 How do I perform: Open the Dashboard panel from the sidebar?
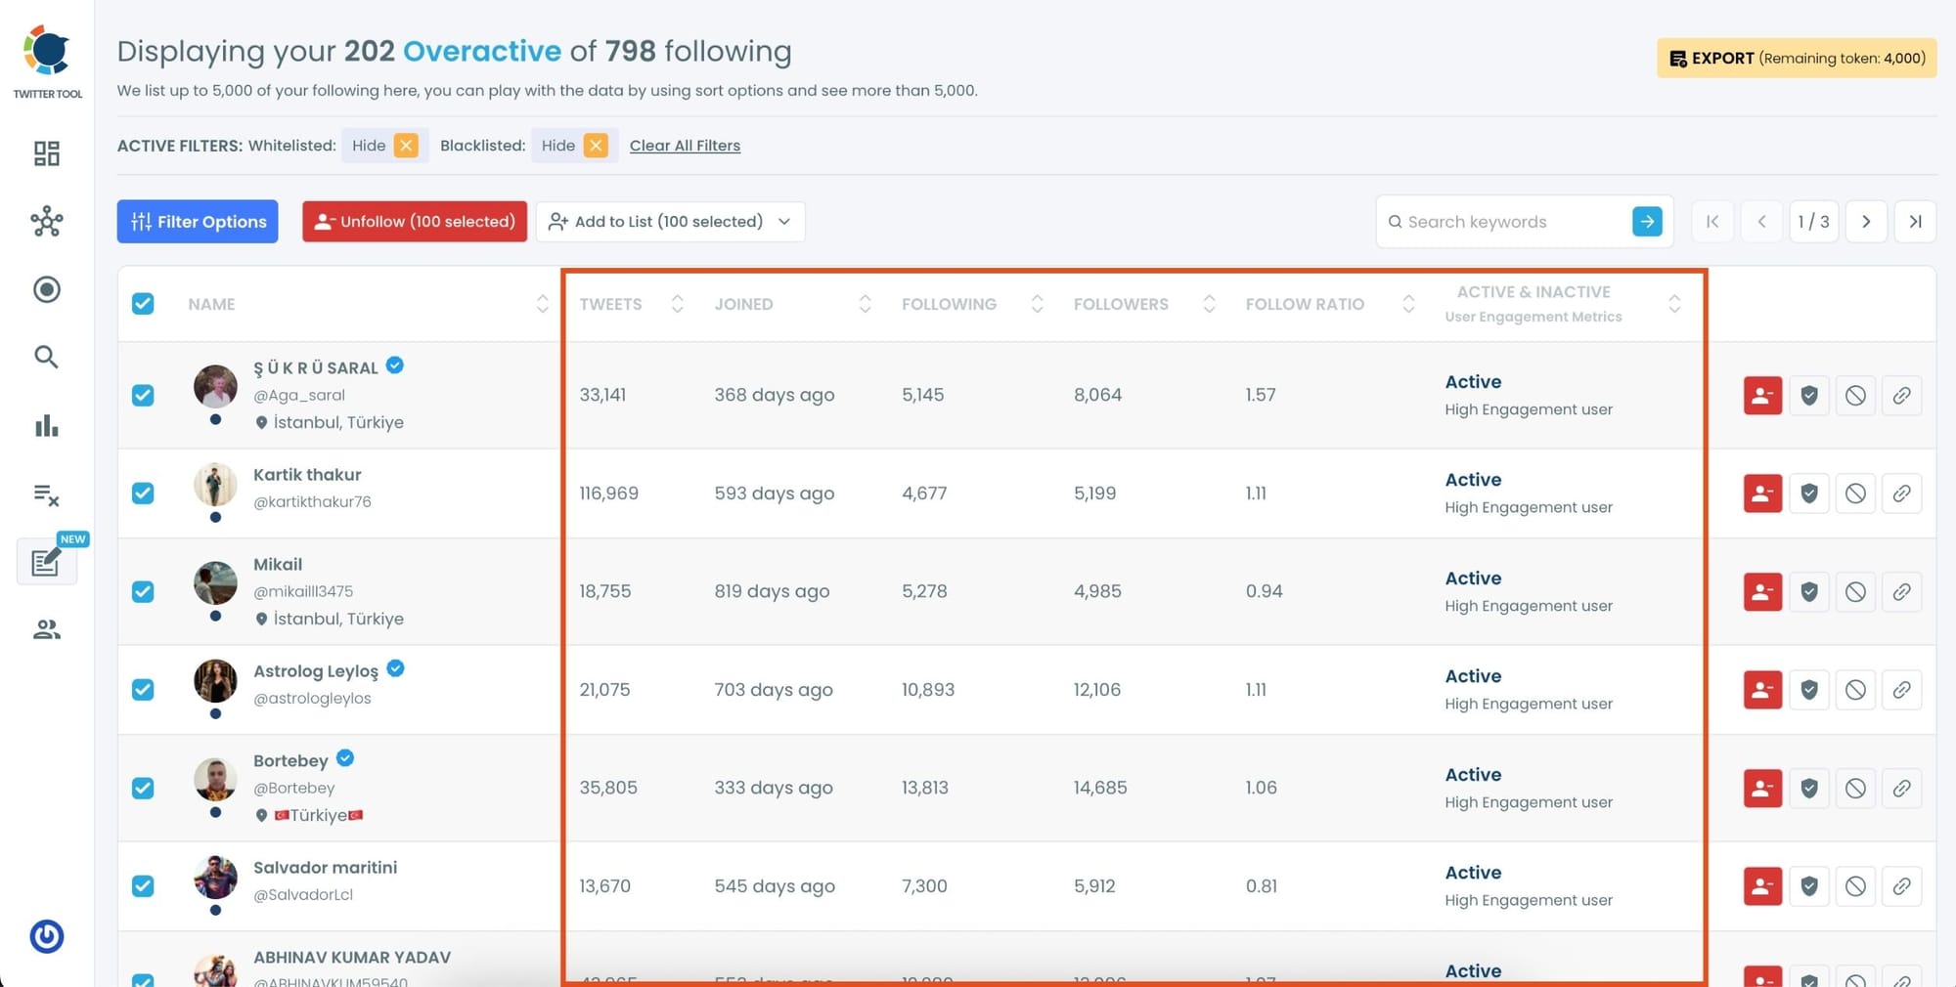click(x=46, y=153)
